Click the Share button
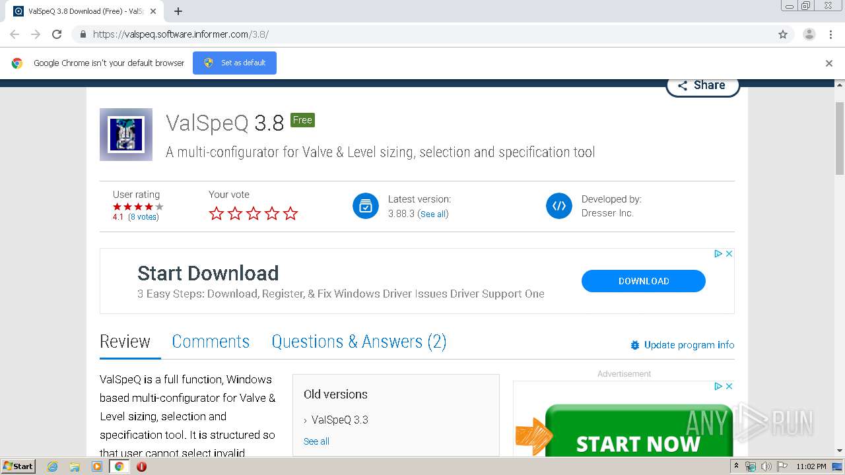The width and height of the screenshot is (845, 475). [x=702, y=86]
